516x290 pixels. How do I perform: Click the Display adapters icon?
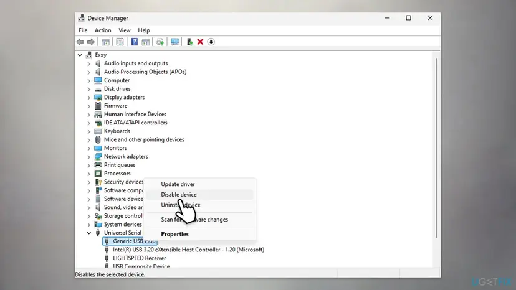click(x=98, y=97)
